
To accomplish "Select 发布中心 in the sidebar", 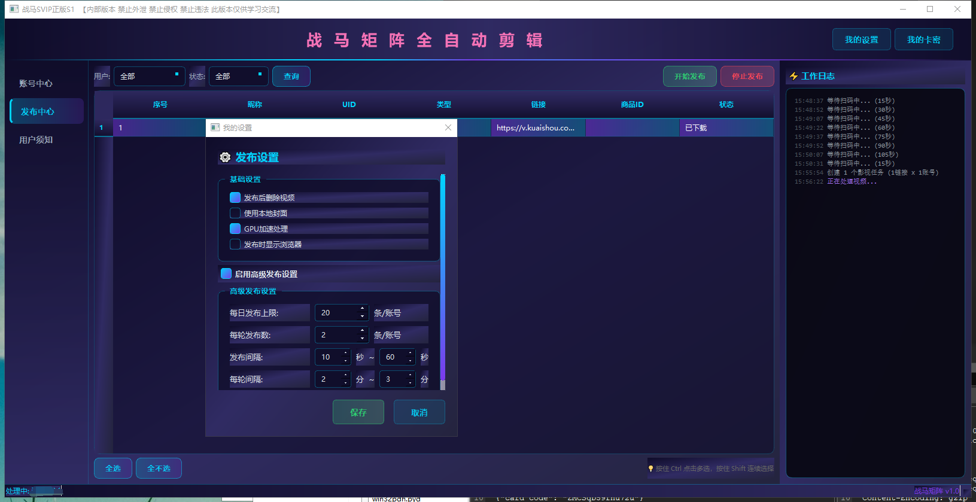I will pyautogui.click(x=47, y=111).
